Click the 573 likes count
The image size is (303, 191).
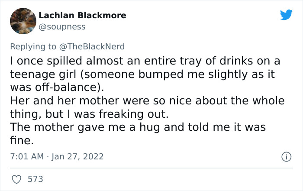(35, 178)
